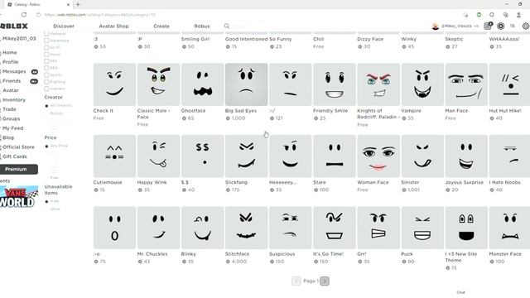Open Messages in the sidebar
The height and width of the screenshot is (298, 530).
coord(14,72)
